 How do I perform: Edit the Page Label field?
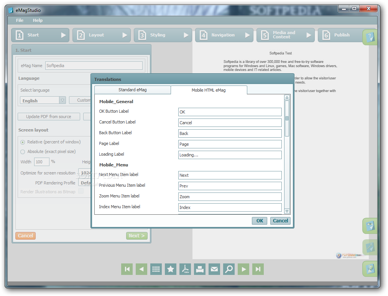pos(230,144)
